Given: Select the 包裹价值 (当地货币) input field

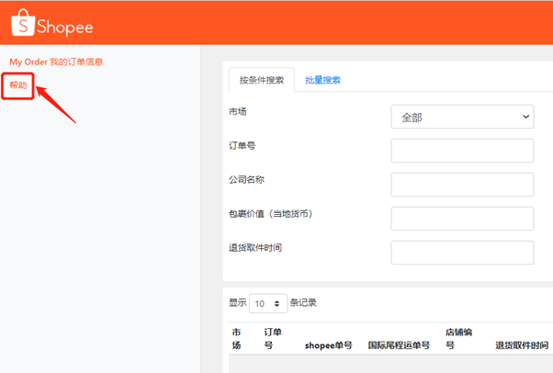Looking at the screenshot, I should tap(462, 219).
